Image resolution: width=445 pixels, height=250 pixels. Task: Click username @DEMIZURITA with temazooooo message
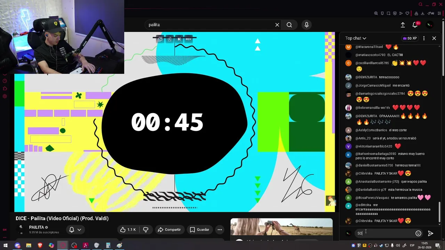(366, 77)
